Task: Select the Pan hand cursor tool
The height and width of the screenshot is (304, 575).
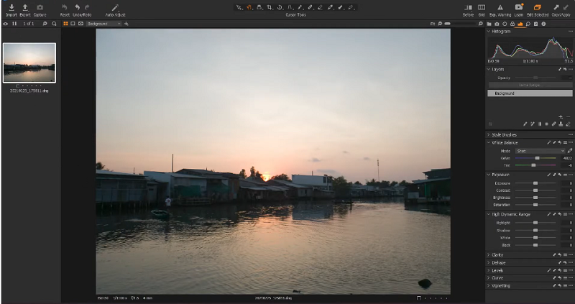Action: tap(249, 7)
